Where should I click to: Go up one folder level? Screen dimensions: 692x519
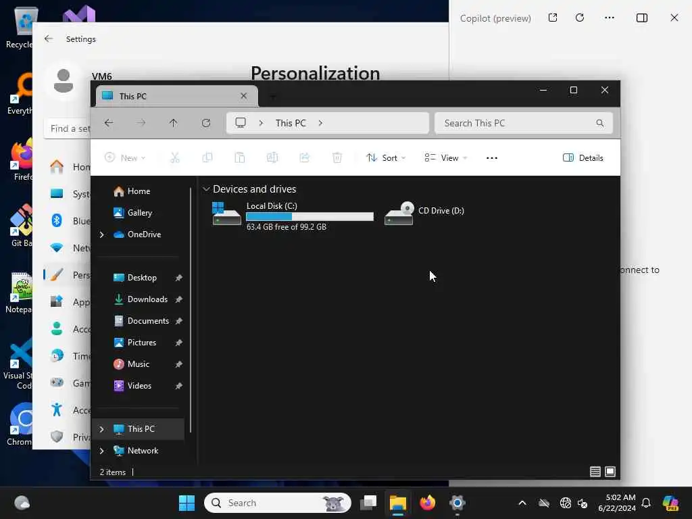pos(174,123)
